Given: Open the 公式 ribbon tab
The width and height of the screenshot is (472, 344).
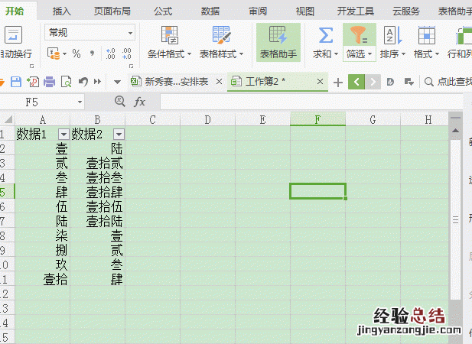Looking at the screenshot, I should pos(162,11).
